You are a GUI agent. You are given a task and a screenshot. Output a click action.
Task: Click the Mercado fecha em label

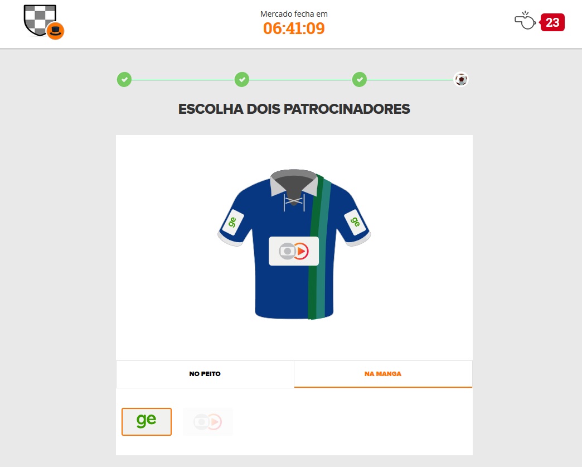[x=294, y=14]
